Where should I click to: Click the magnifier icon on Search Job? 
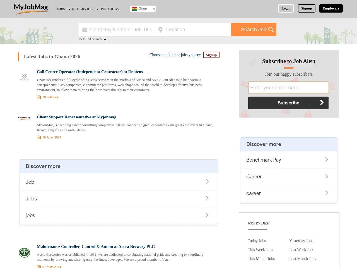click(271, 30)
